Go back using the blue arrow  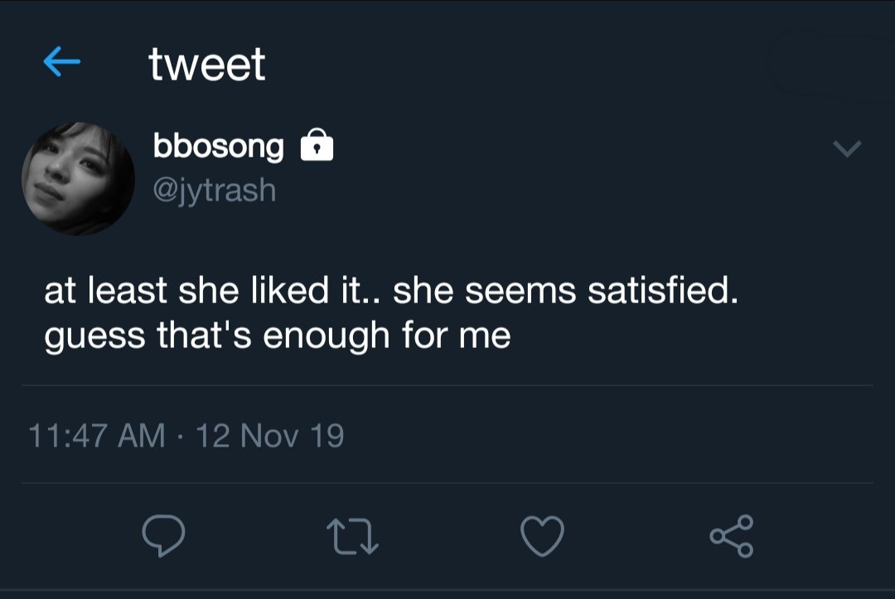point(61,62)
